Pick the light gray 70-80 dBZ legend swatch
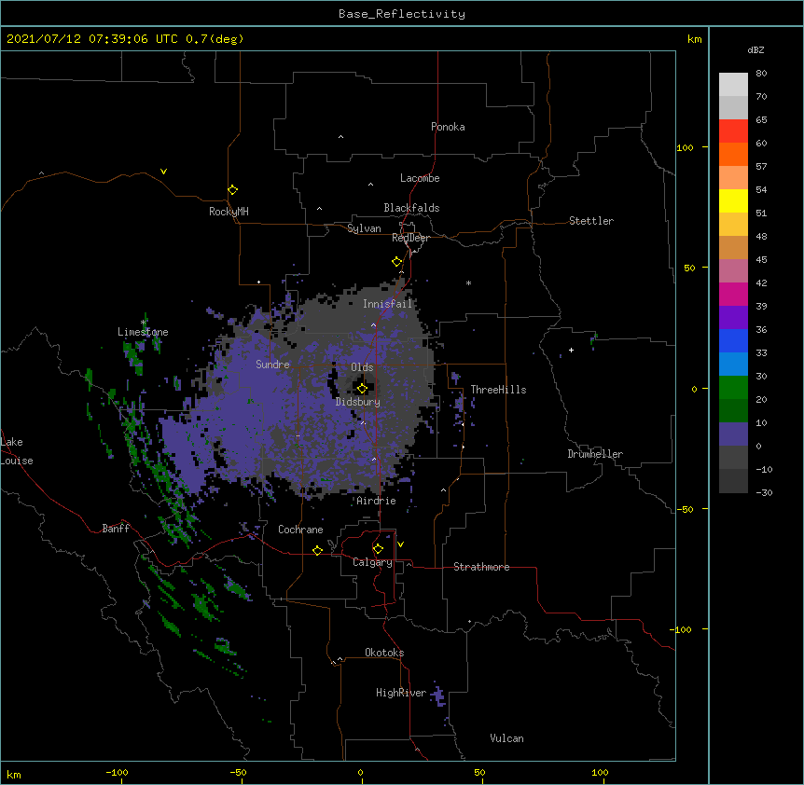This screenshot has height=785, width=804. (x=733, y=84)
